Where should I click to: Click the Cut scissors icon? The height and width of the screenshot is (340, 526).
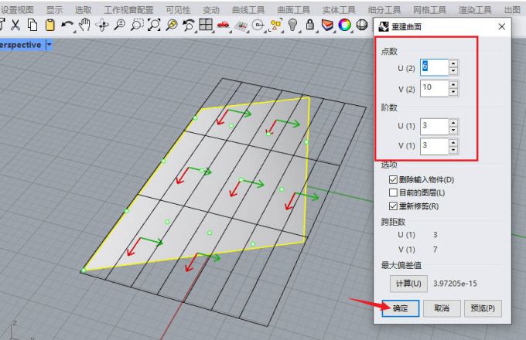[x=15, y=25]
